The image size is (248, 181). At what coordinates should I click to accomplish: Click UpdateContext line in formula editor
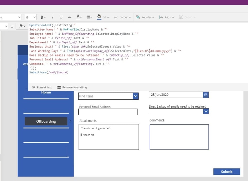coord(52,25)
